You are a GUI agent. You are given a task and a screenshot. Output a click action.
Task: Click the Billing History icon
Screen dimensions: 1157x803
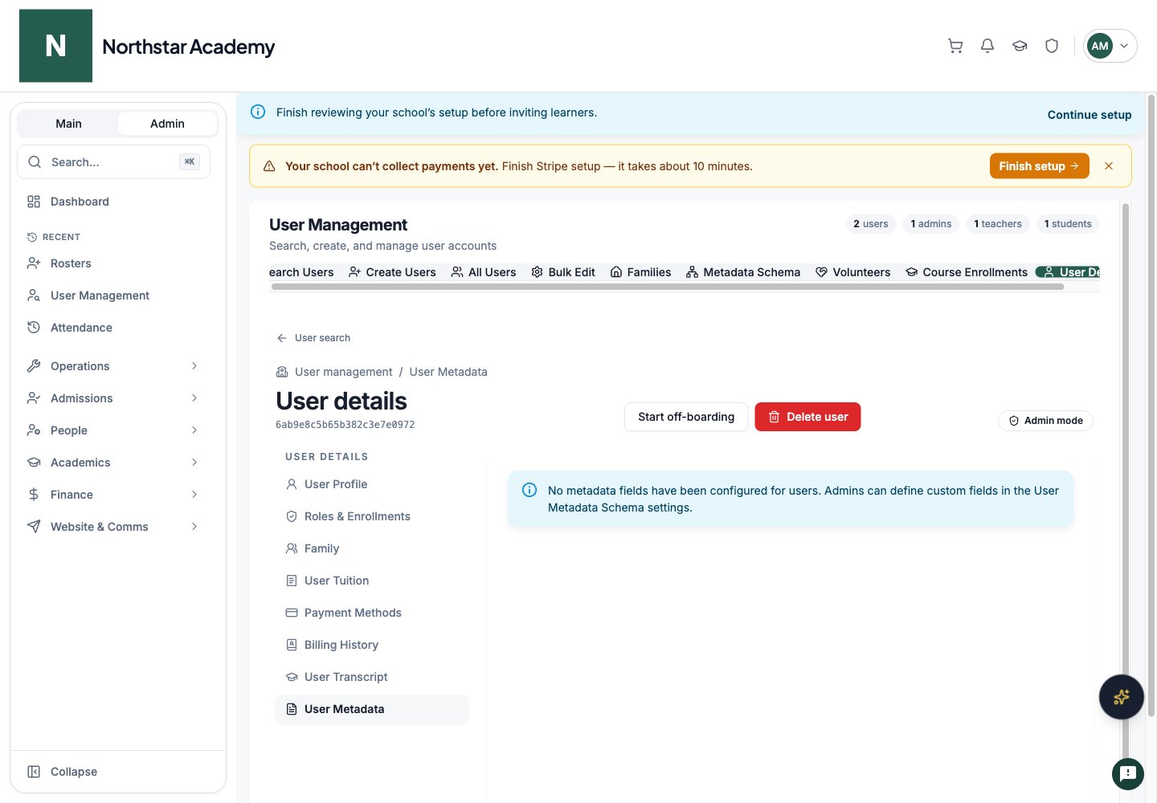(292, 645)
